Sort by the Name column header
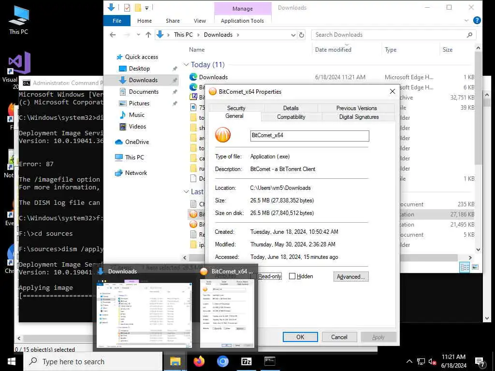The image size is (495, 371). click(x=197, y=50)
